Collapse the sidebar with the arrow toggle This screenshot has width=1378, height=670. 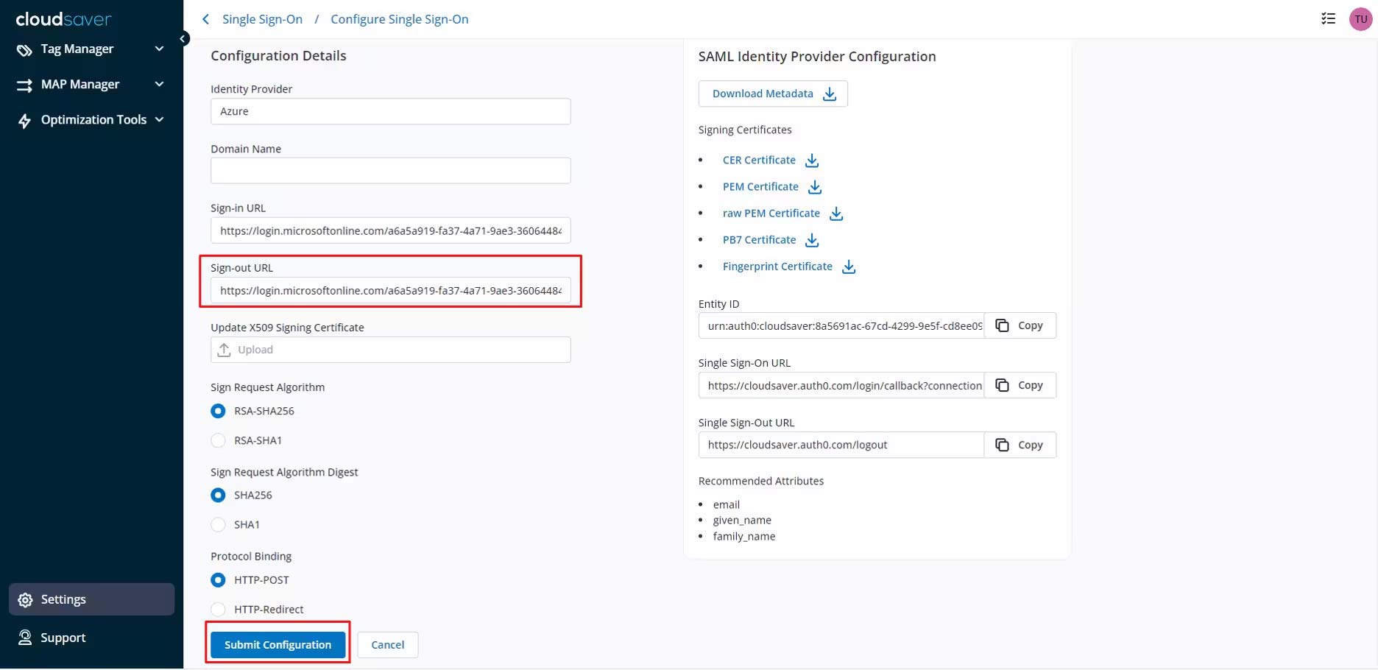pos(183,38)
